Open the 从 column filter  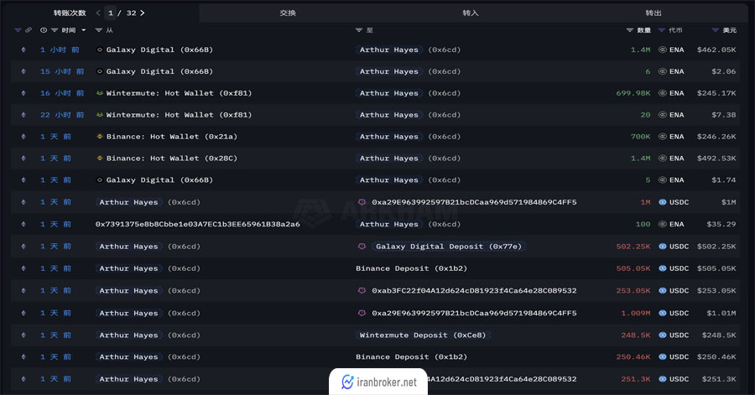tap(99, 30)
